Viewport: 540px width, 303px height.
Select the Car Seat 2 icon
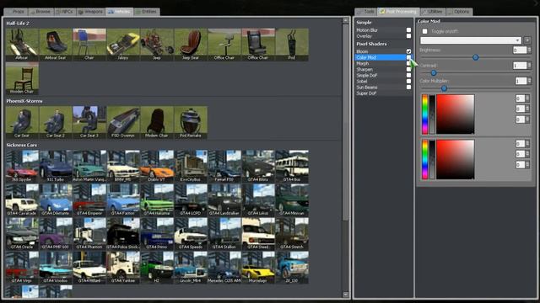pos(56,122)
